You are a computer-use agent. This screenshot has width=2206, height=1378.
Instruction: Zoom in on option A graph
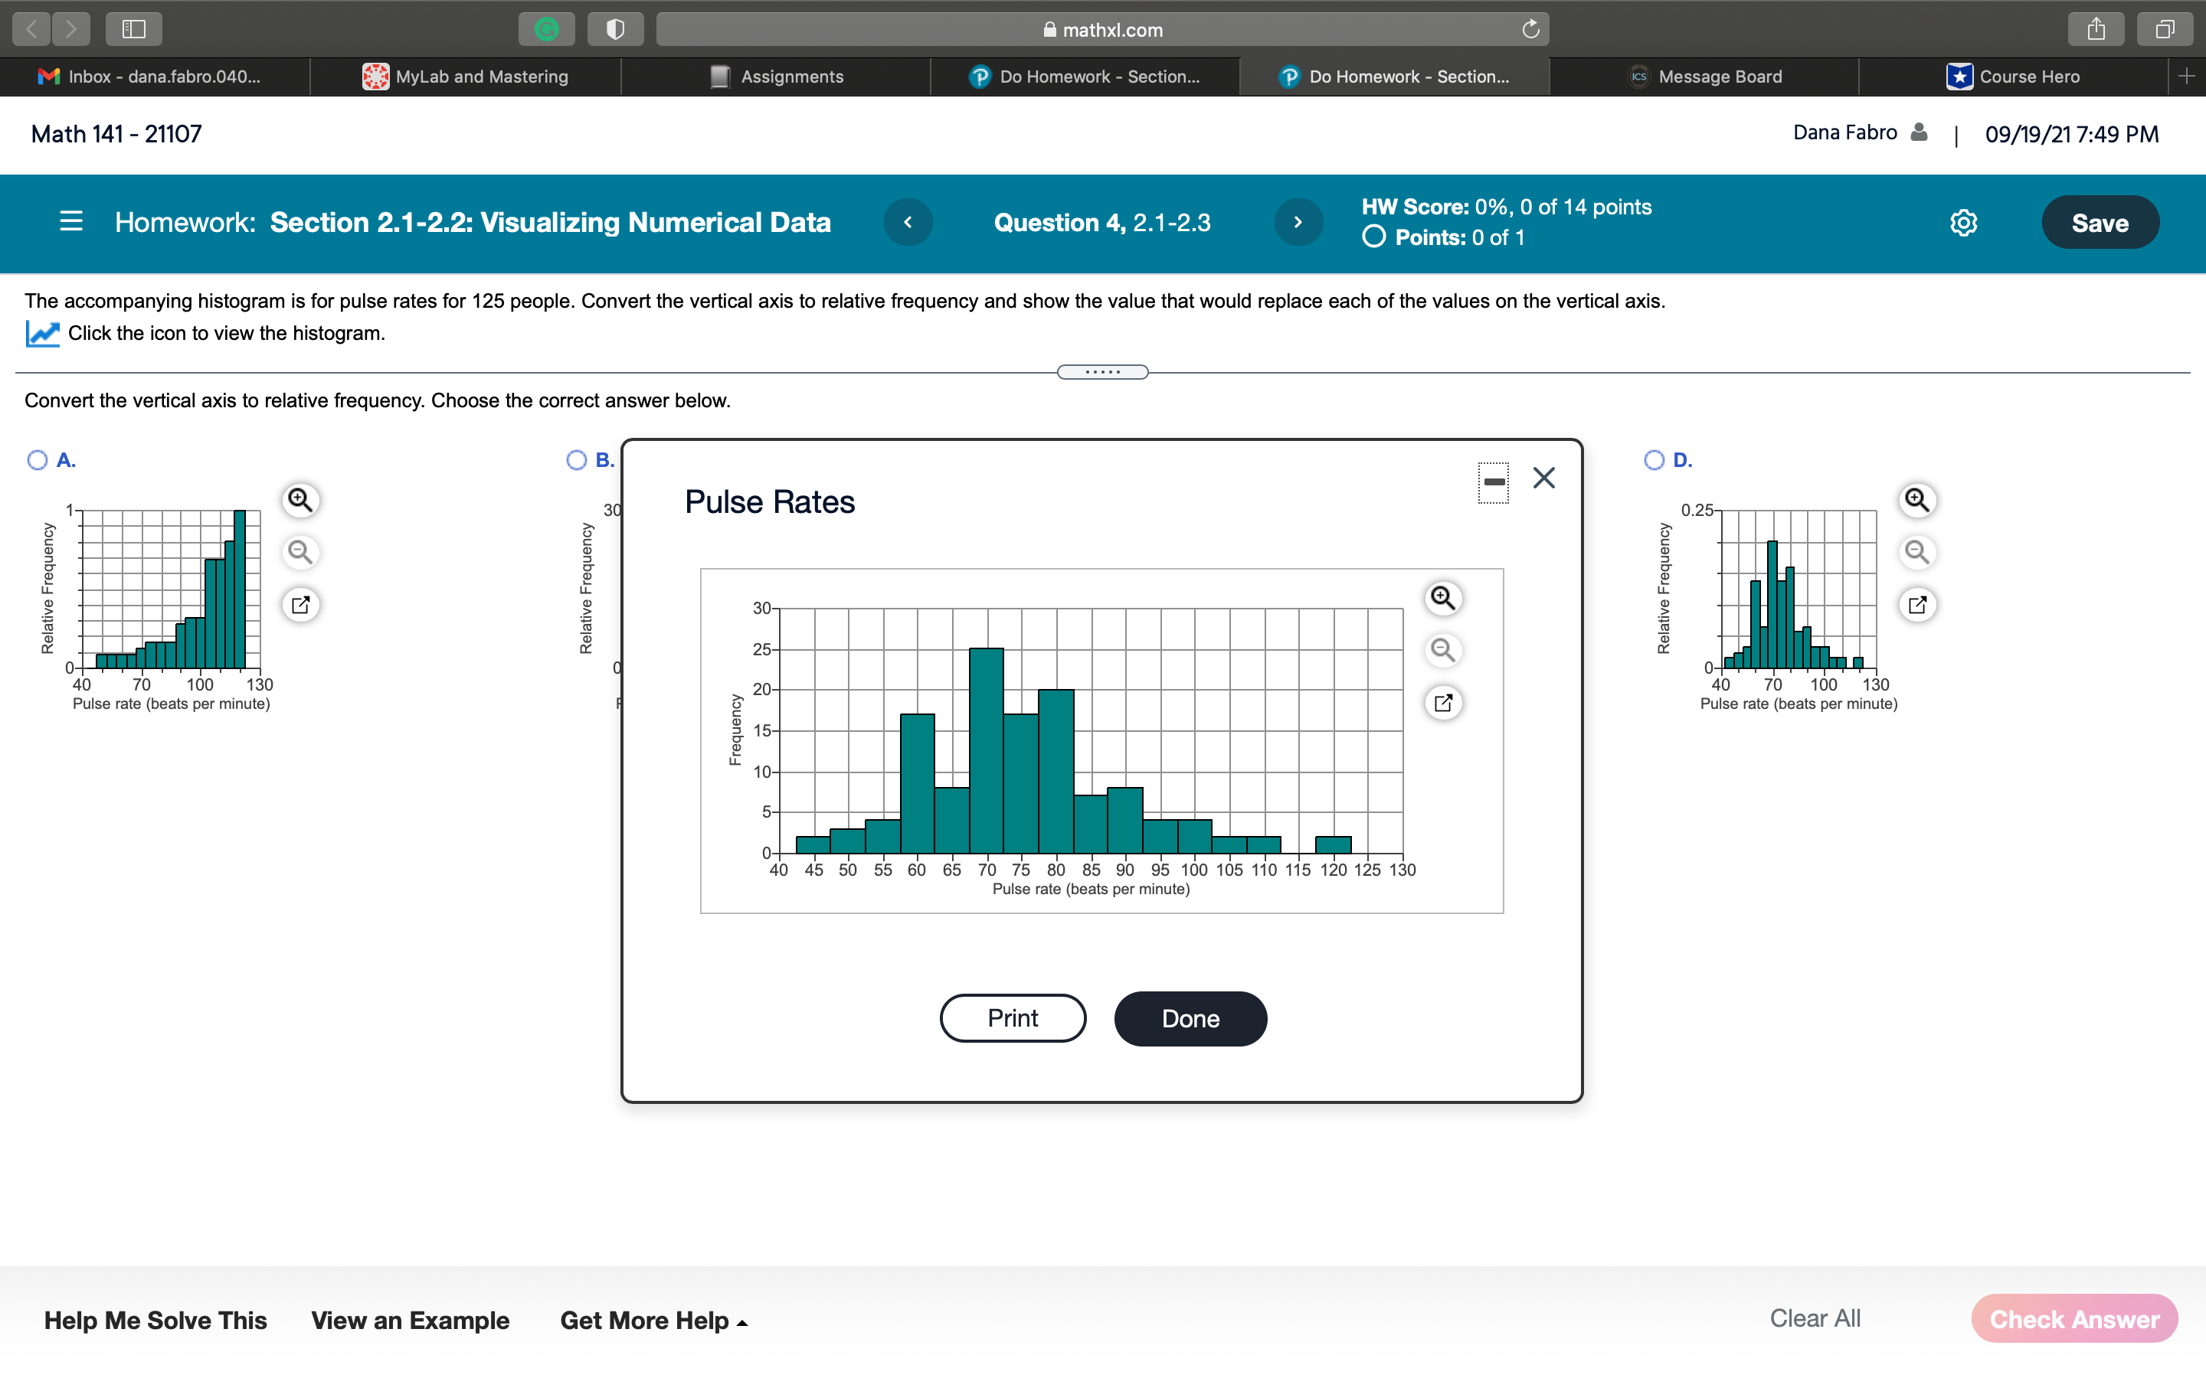(300, 501)
